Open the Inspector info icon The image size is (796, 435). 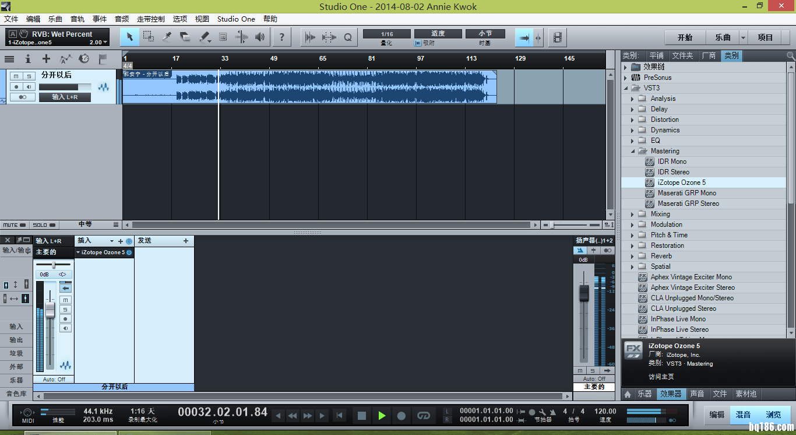(x=28, y=59)
